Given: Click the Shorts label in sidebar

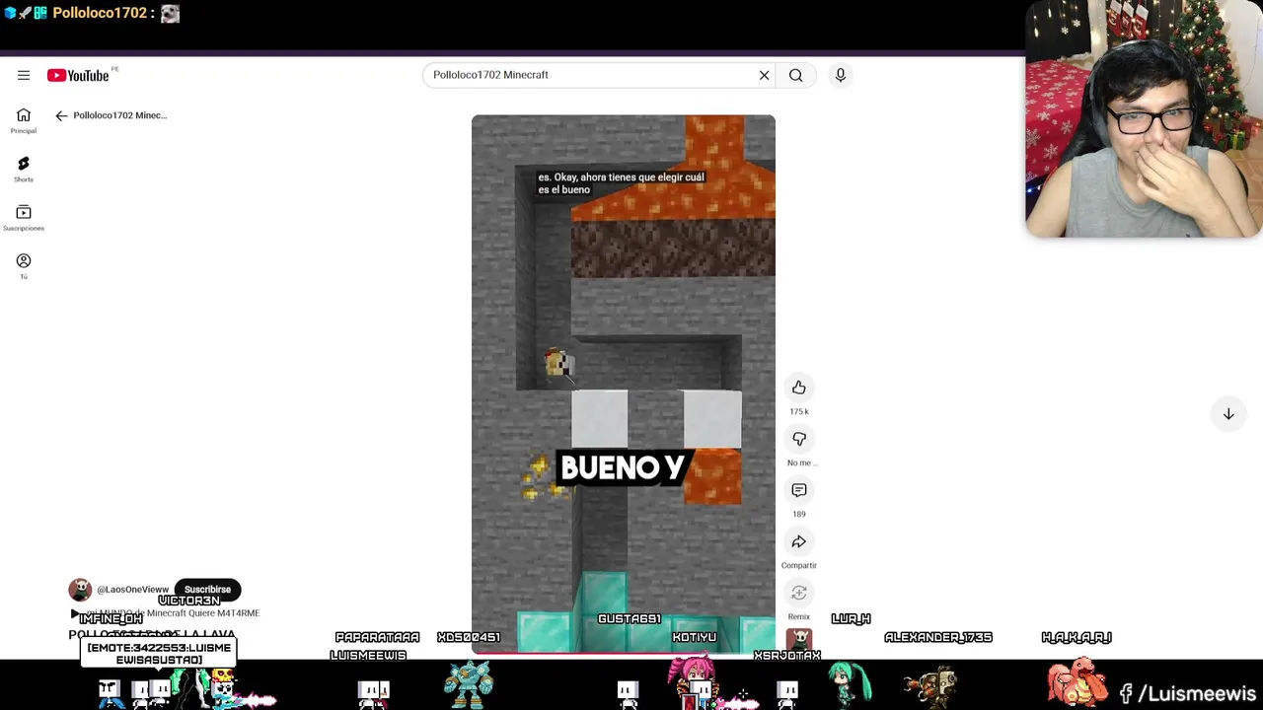Looking at the screenshot, I should tap(24, 179).
